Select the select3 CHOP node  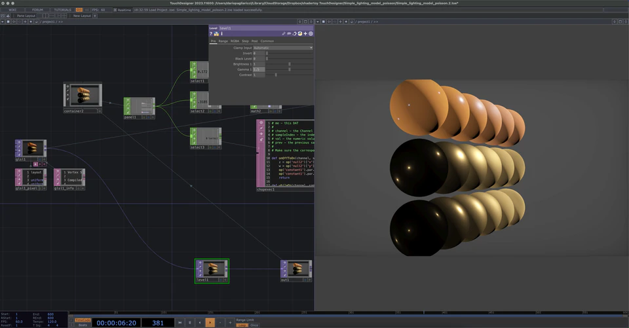click(x=205, y=138)
